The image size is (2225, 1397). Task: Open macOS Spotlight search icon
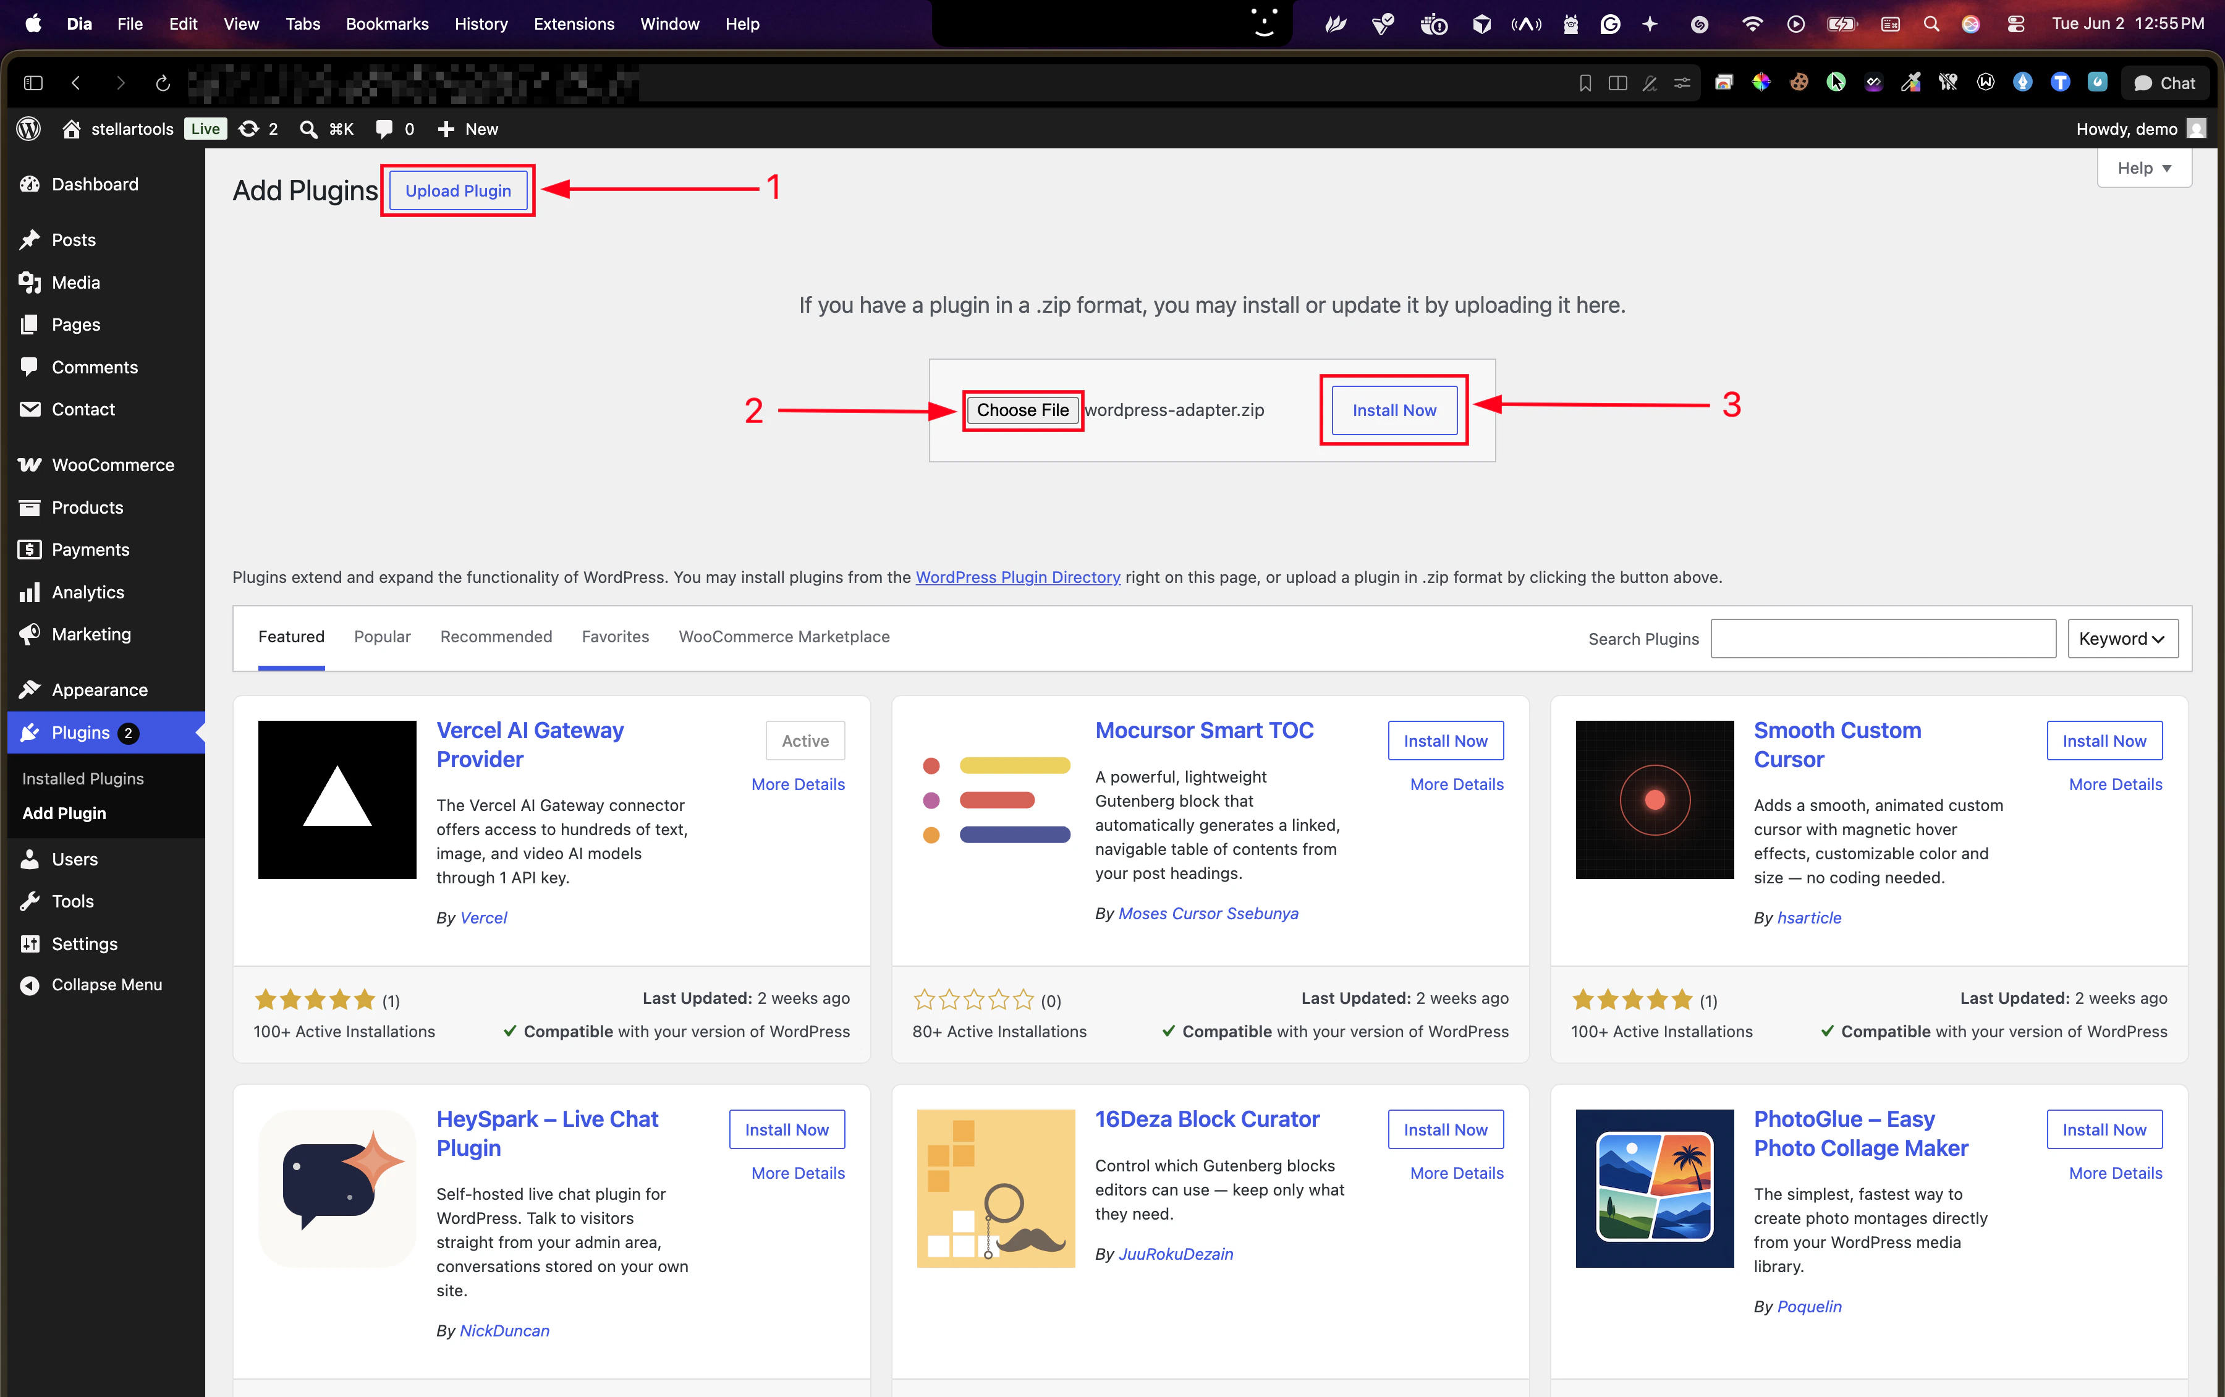1931,24
